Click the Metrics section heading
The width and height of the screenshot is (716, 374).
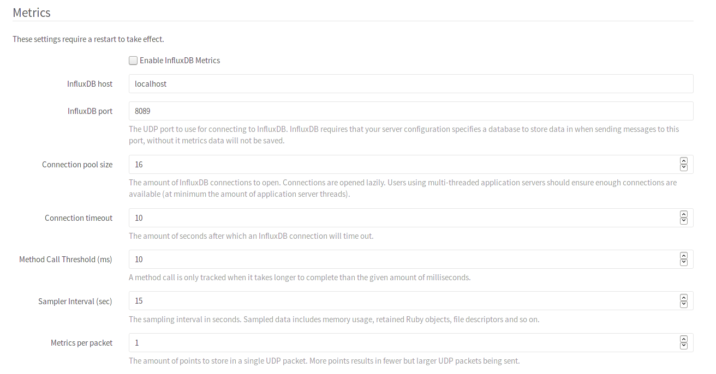coord(31,12)
